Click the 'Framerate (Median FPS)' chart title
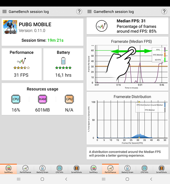The width and height of the screenshot is (170, 184). click(131, 42)
